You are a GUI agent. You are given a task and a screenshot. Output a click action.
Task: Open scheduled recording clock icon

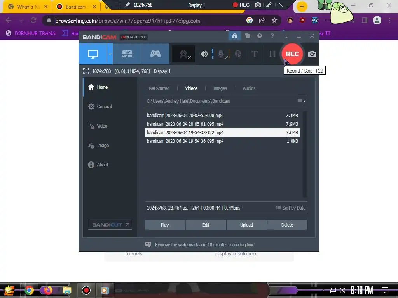click(260, 36)
